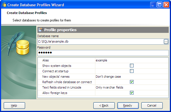Select the "Connect at startup" label
This screenshot has height=112, width=171.
pyautogui.click(x=55, y=71)
